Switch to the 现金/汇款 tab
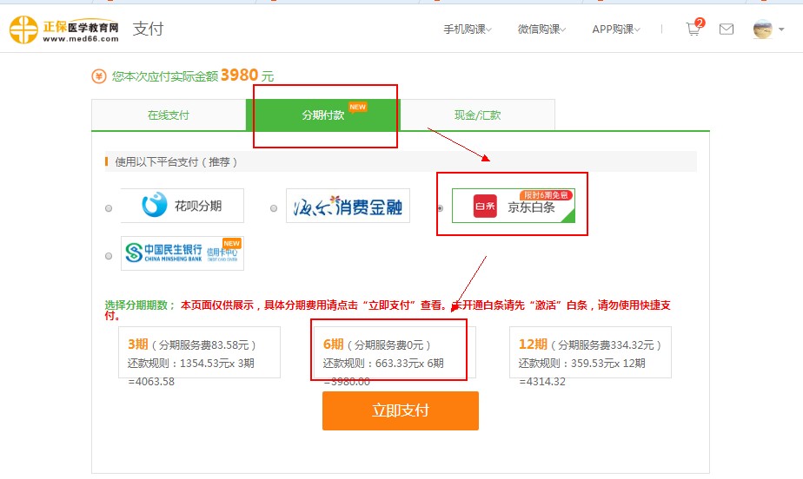The width and height of the screenshot is (803, 479). (477, 115)
